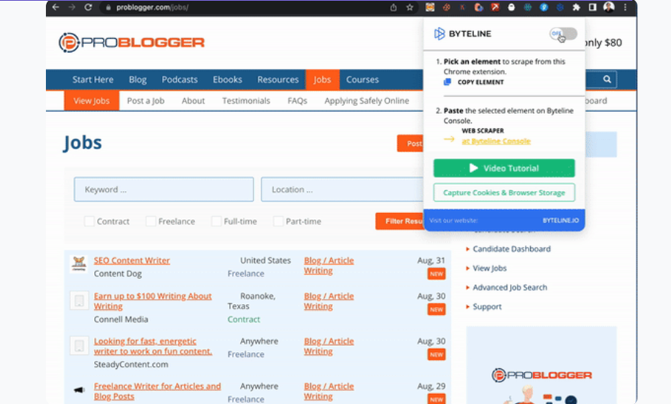This screenshot has height=404, width=671.
Task: Click the placeholder logo beside SteadyContent.com job
Action: (79, 345)
